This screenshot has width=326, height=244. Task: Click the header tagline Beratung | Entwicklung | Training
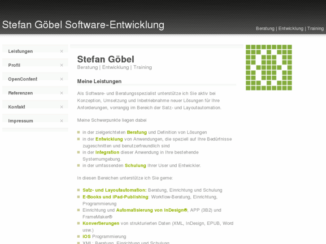point(290,29)
